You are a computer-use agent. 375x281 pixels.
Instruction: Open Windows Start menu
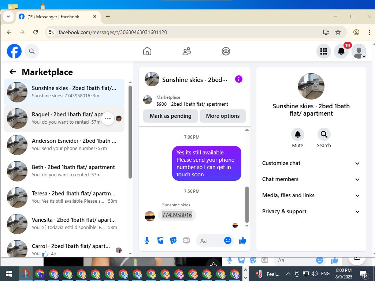click(9, 274)
